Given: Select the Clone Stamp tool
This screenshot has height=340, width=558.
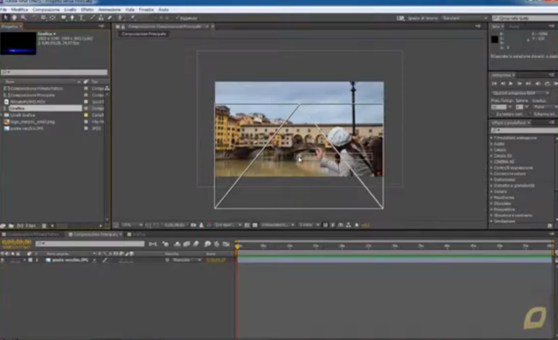Looking at the screenshot, I should [x=101, y=17].
